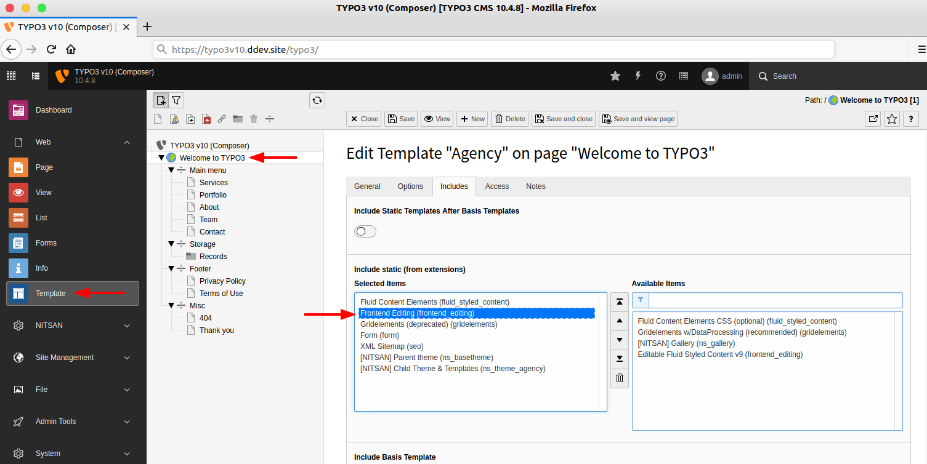Click the page tree filter funnel
Screen dimensions: 927x464
176,100
